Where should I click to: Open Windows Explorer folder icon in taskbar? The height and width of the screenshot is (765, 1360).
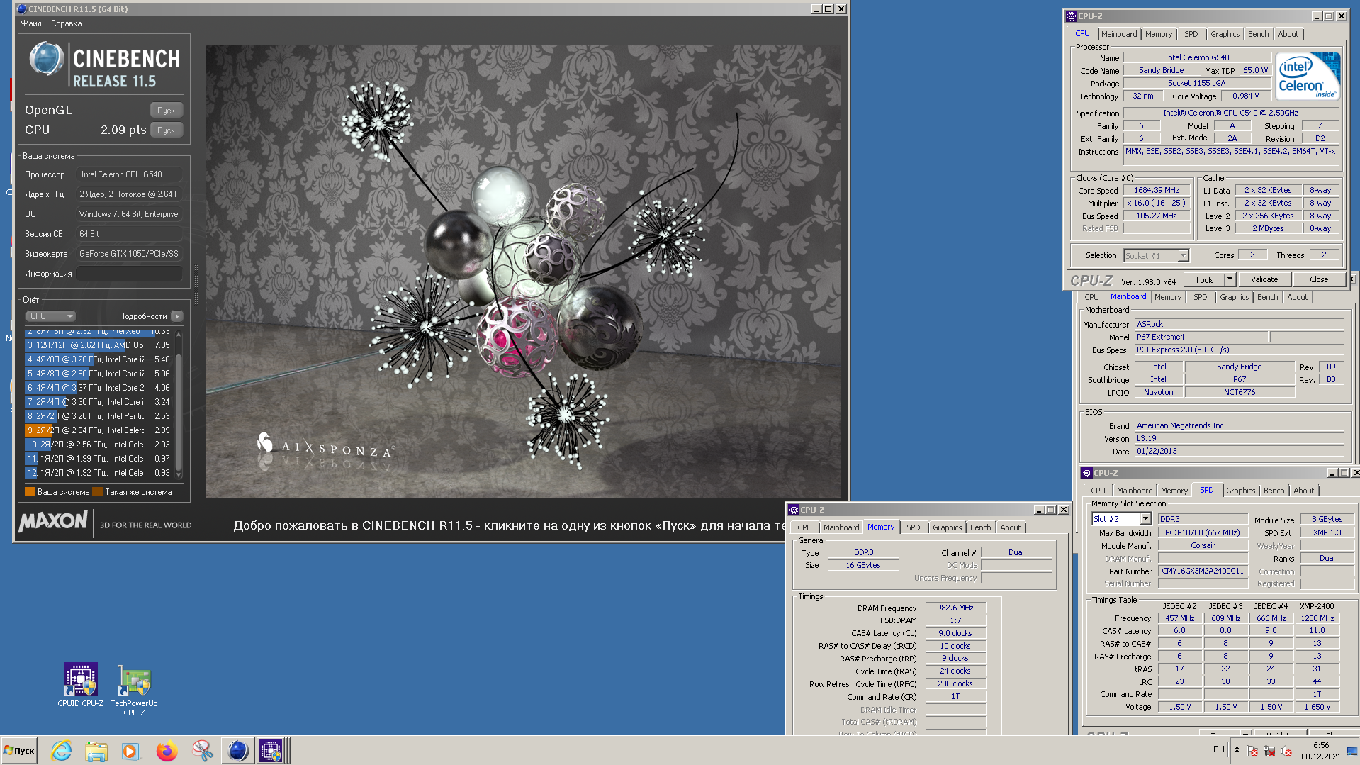(96, 750)
